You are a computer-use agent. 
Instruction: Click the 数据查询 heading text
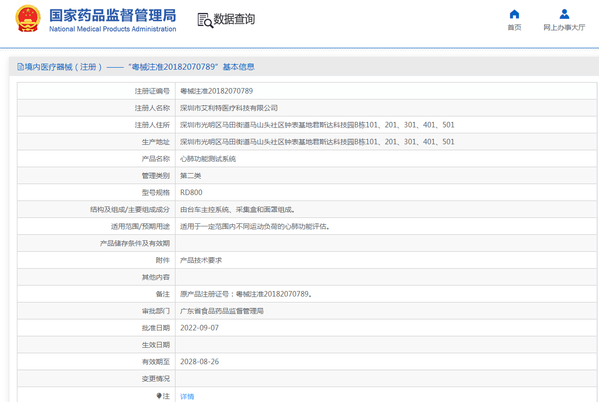(x=234, y=19)
